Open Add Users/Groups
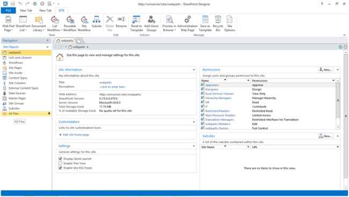The width and height of the screenshot is (349, 197). pyautogui.click(x=151, y=24)
